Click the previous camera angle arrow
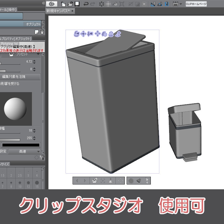 tap(78, 180)
